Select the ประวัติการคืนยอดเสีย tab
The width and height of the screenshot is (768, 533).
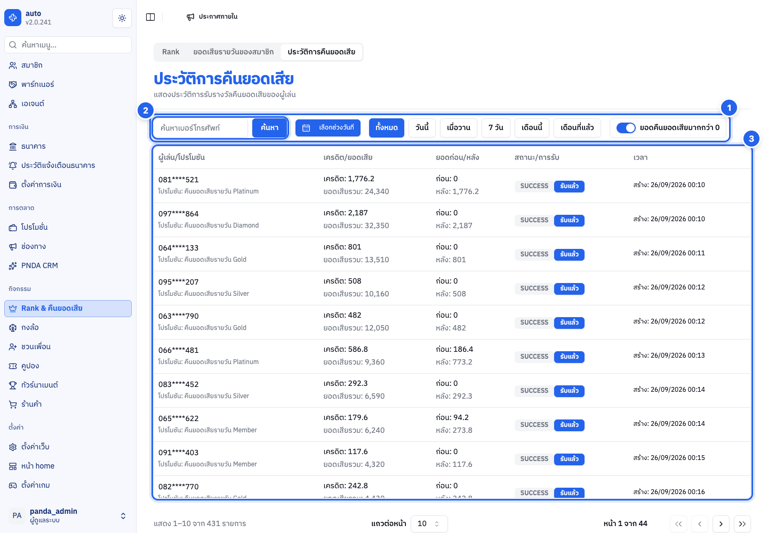click(322, 52)
